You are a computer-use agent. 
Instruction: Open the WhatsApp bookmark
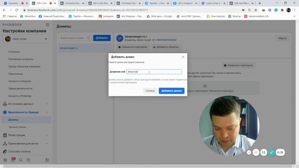[28, 16]
